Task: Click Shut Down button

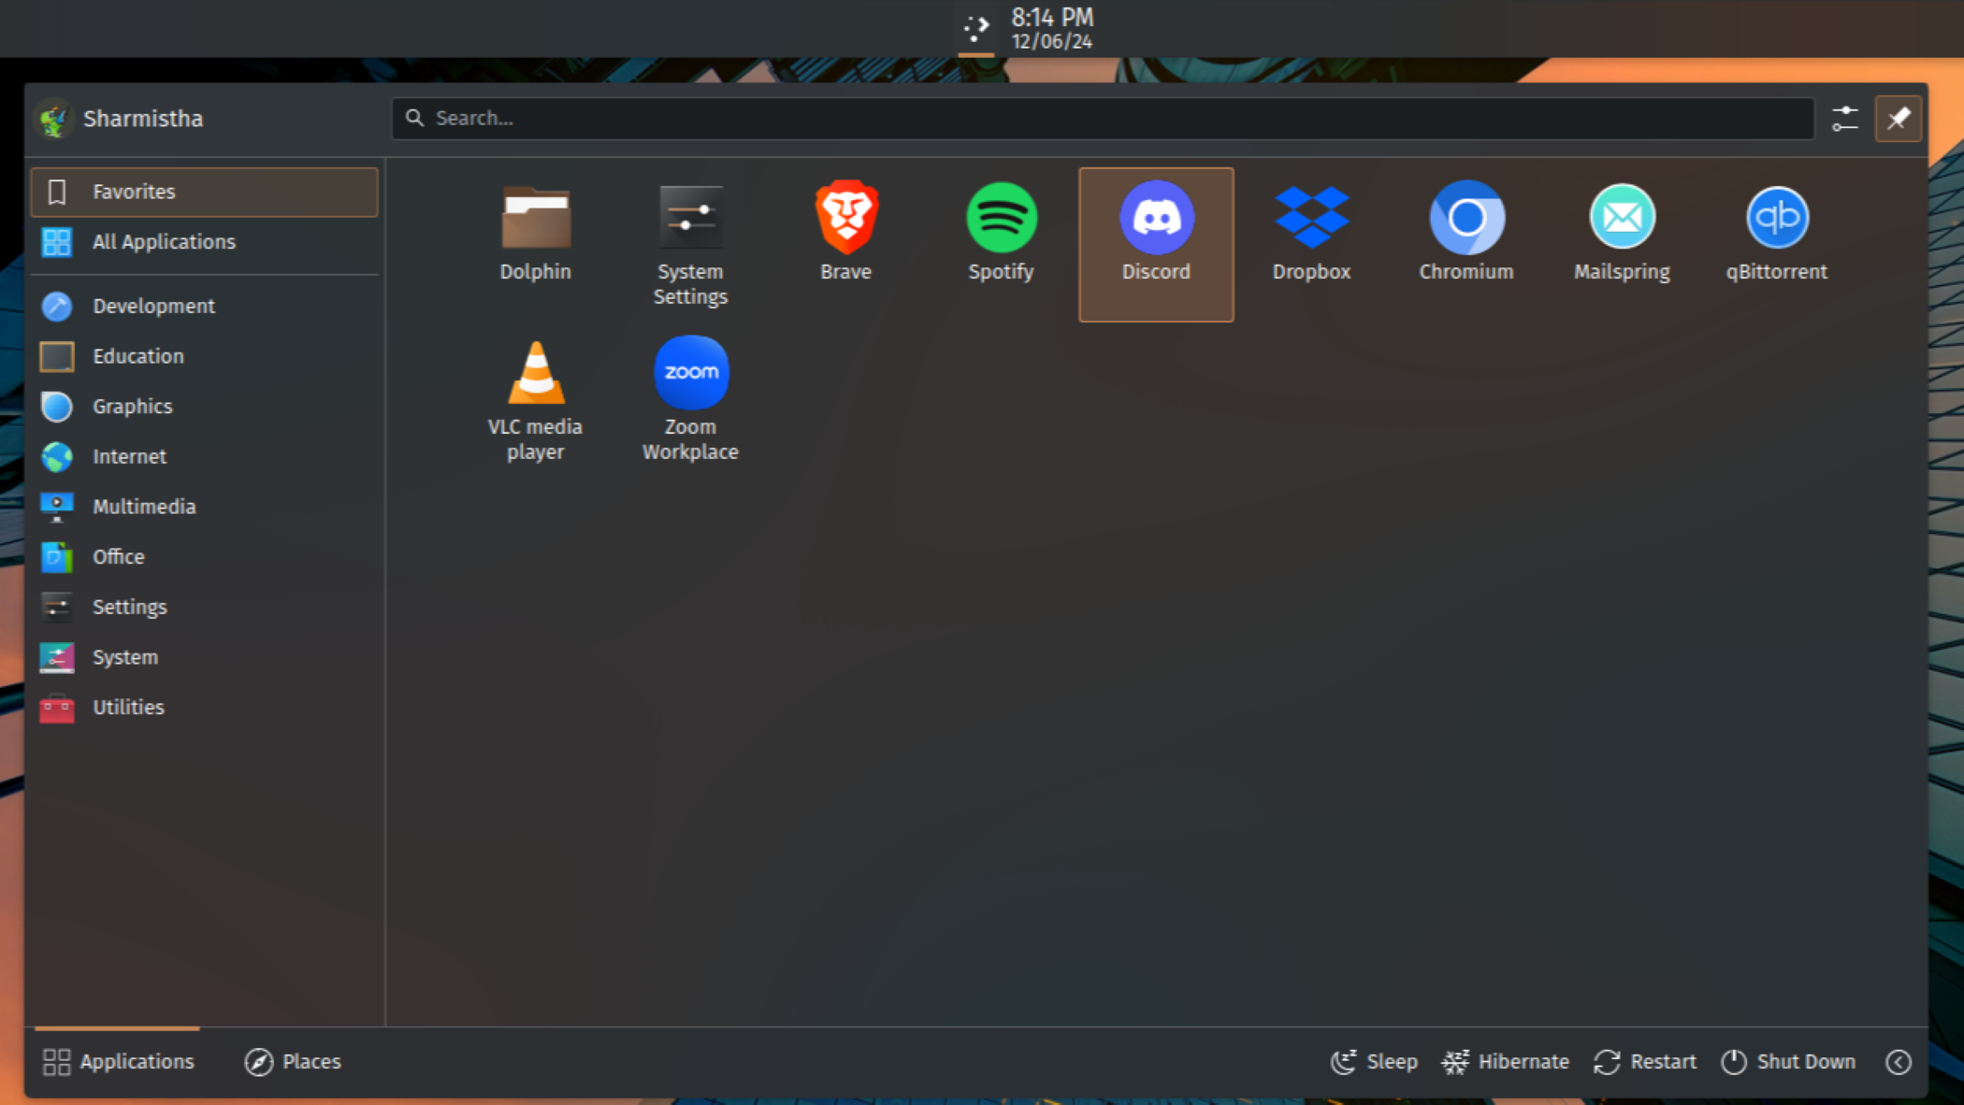Action: 1786,1060
